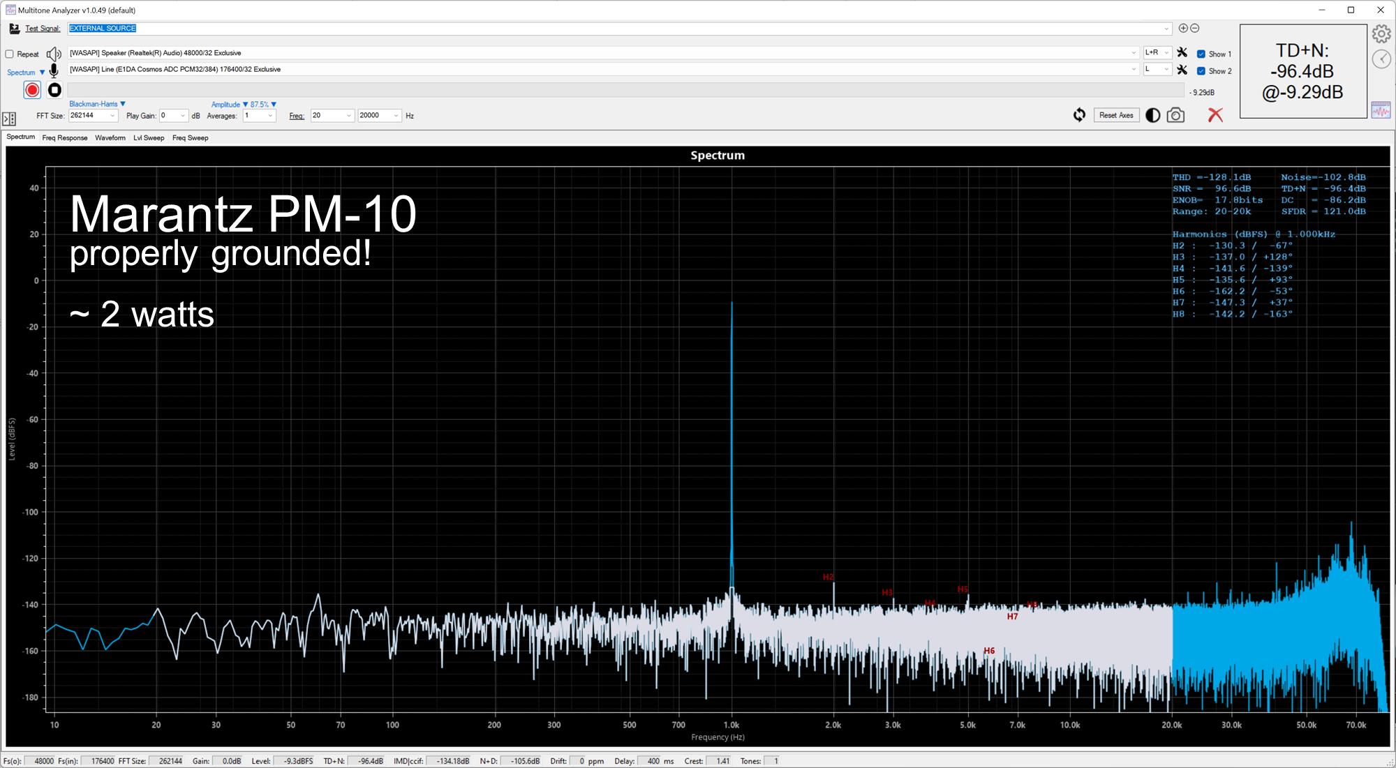Click the Crest value in the status bar

(719, 761)
